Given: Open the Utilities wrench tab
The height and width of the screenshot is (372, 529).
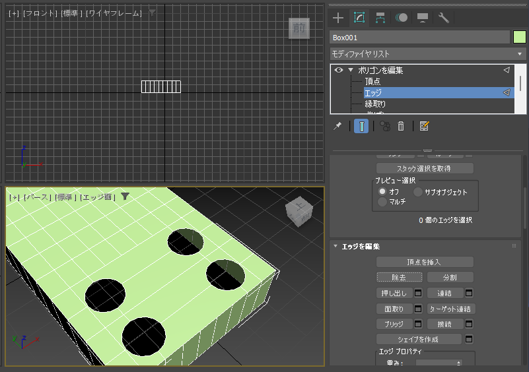Looking at the screenshot, I should coord(443,18).
